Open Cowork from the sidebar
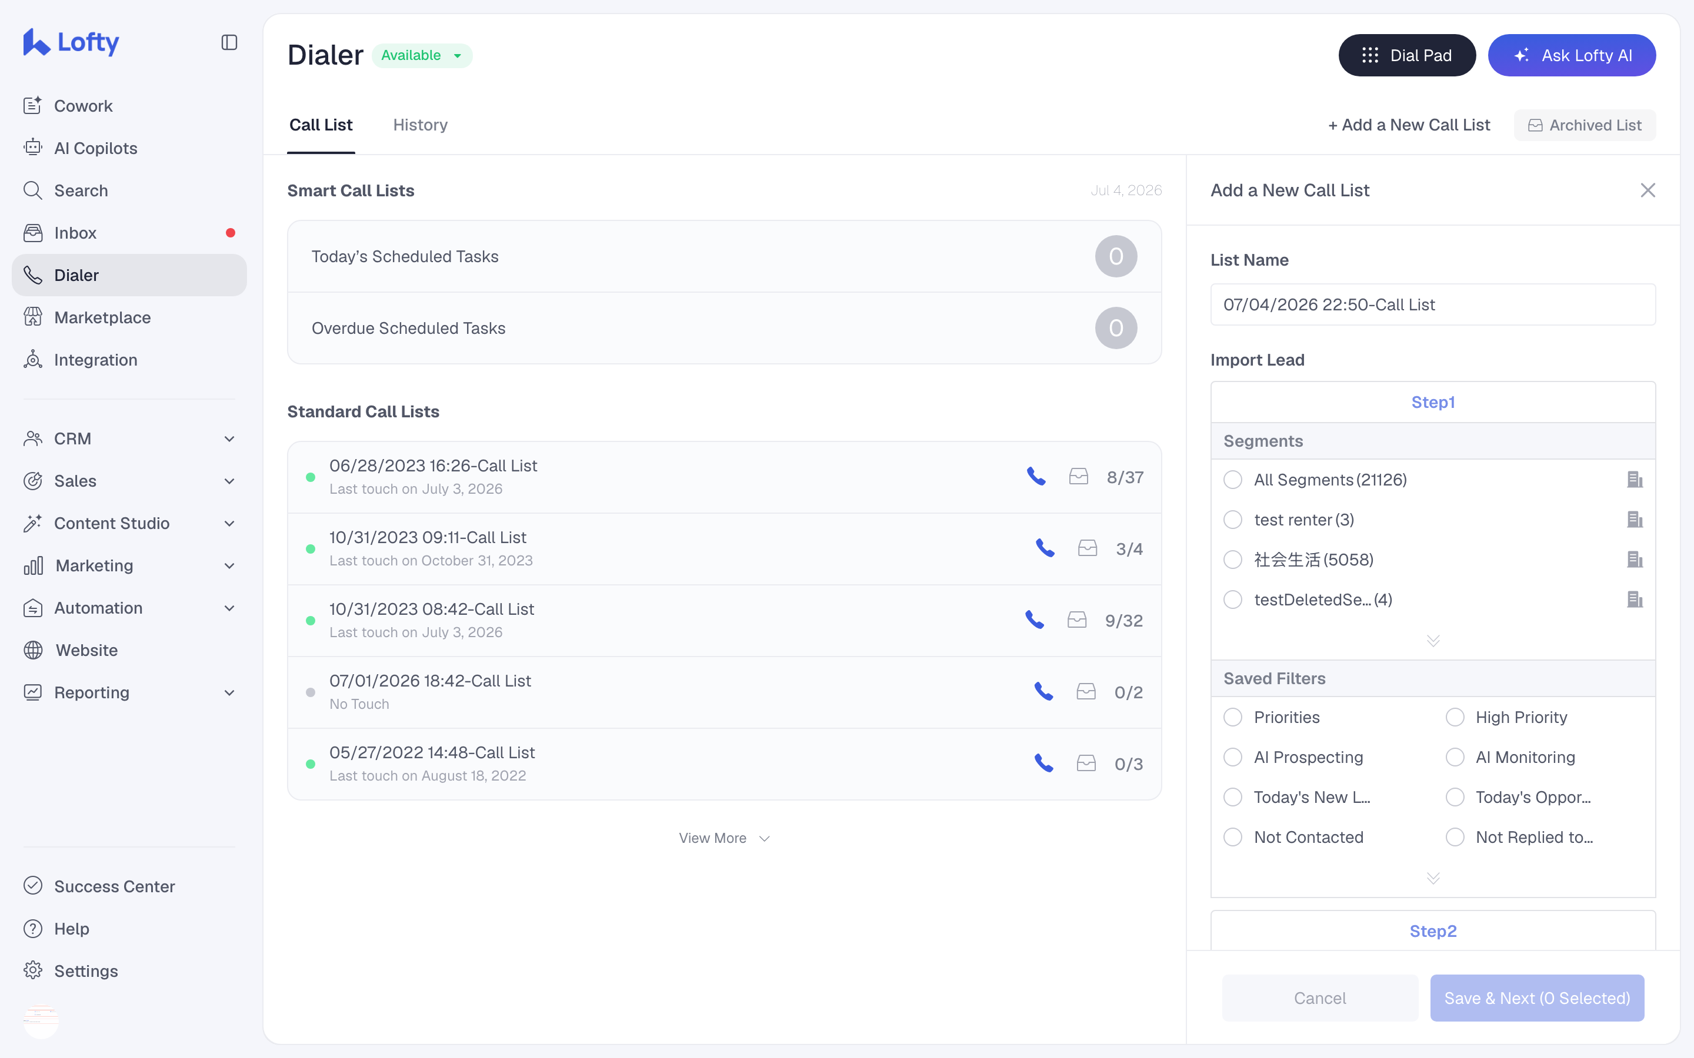The width and height of the screenshot is (1694, 1058). 129,106
